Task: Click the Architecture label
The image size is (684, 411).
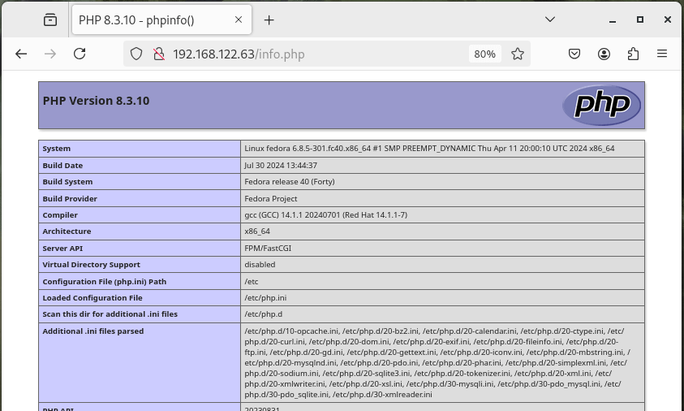Action: click(x=67, y=231)
